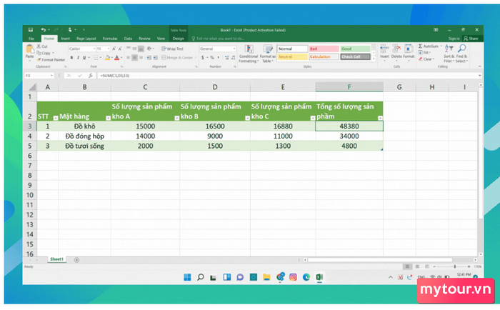Click the Format Painter tool
The image size is (500, 310).
(51, 60)
